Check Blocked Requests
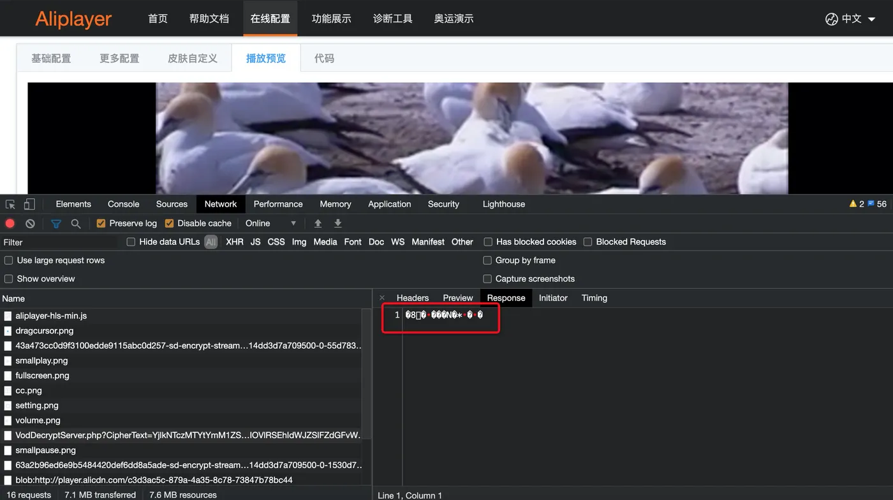 587,242
